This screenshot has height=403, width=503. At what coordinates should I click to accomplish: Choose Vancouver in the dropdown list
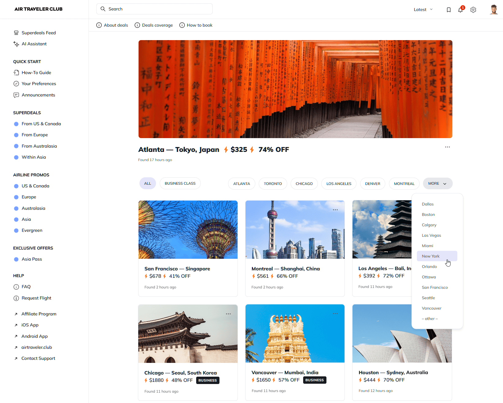click(432, 308)
